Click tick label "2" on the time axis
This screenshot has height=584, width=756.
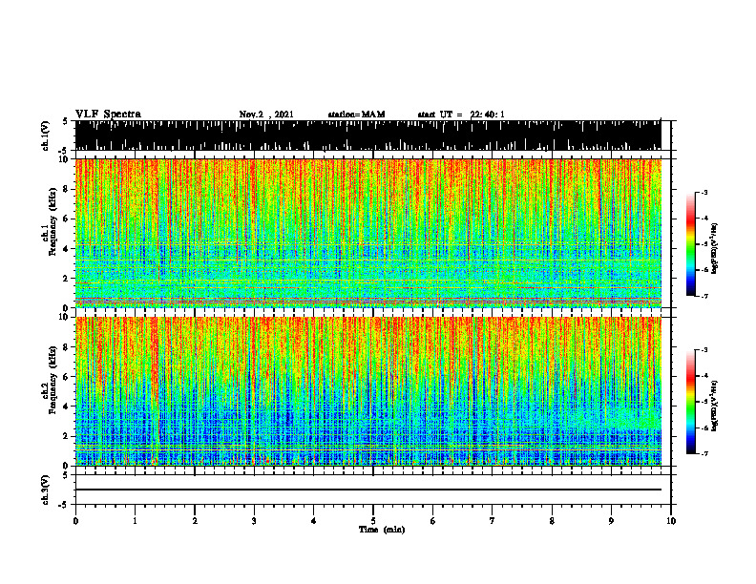[x=195, y=521]
